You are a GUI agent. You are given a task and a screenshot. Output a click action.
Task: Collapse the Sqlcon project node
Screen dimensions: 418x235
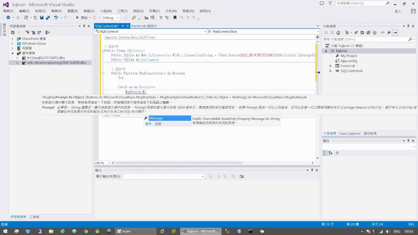pyautogui.click(x=326, y=51)
